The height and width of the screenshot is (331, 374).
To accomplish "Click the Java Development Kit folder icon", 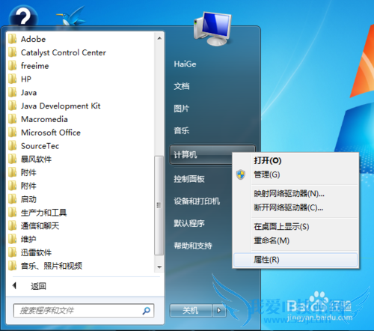I will coord(13,106).
